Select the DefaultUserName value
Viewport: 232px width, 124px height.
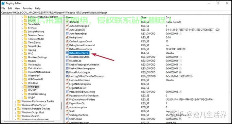point(79,53)
